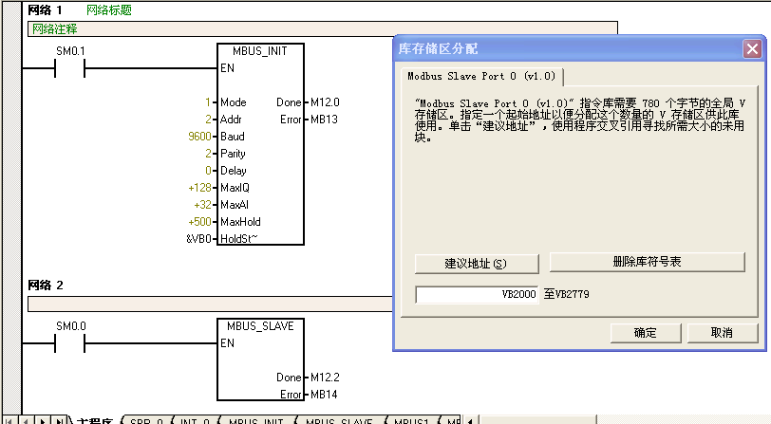Focus the VB2000 start address field

(477, 294)
